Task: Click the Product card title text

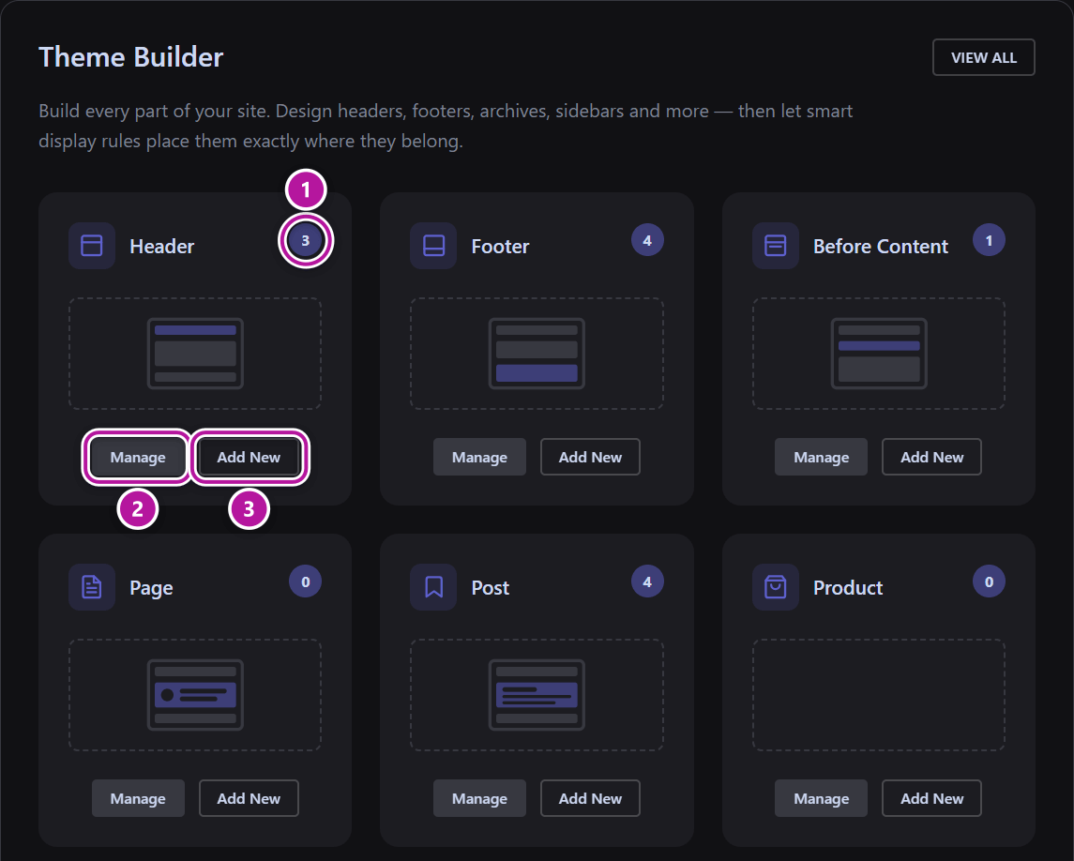Action: (x=847, y=588)
